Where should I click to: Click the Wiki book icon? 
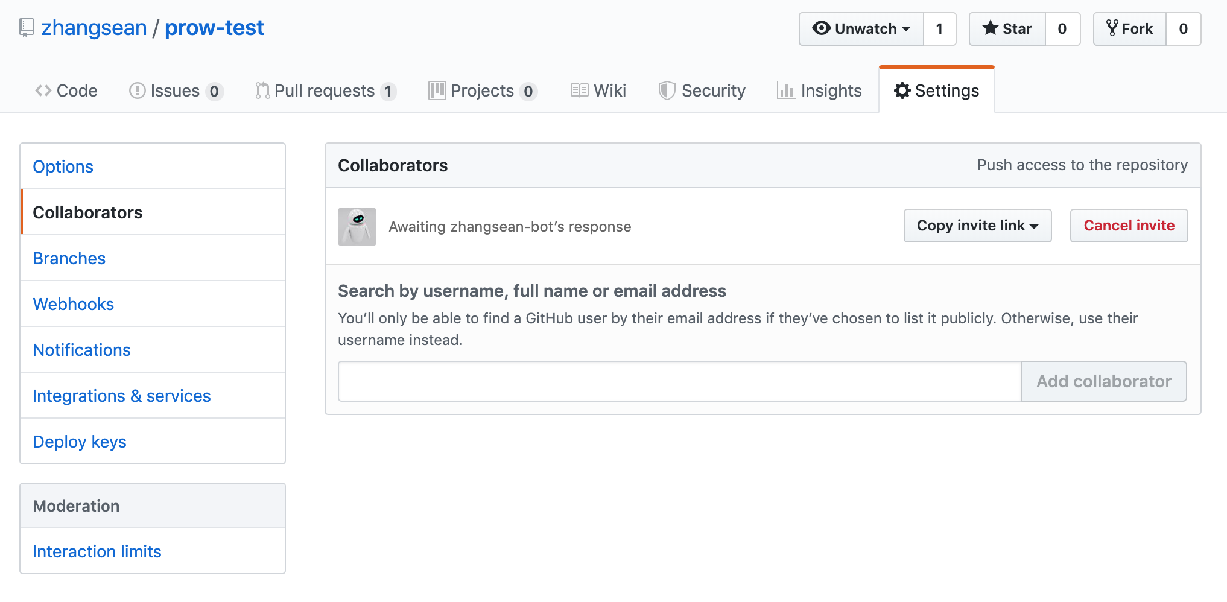pos(579,90)
